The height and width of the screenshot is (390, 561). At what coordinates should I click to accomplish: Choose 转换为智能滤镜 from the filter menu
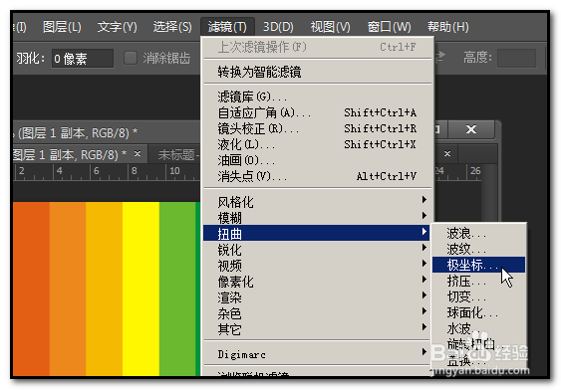click(318, 73)
